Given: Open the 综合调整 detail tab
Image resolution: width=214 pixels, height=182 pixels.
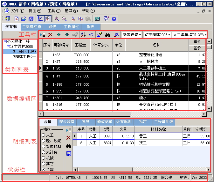Looking at the screenshot, I should pyautogui.click(x=66, y=122).
